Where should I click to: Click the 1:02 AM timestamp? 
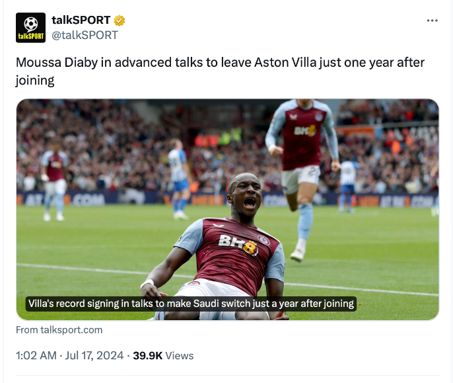coord(35,356)
